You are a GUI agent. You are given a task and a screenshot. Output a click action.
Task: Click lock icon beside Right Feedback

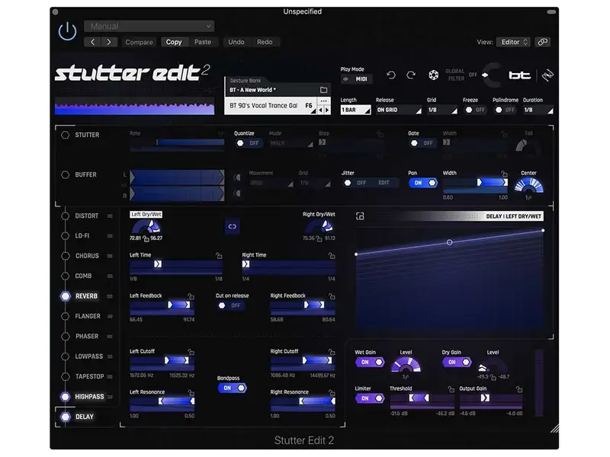[x=332, y=296]
